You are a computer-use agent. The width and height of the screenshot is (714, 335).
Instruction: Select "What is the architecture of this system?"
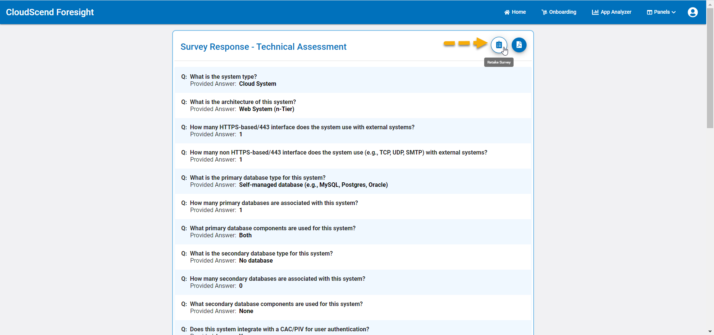coord(243,102)
